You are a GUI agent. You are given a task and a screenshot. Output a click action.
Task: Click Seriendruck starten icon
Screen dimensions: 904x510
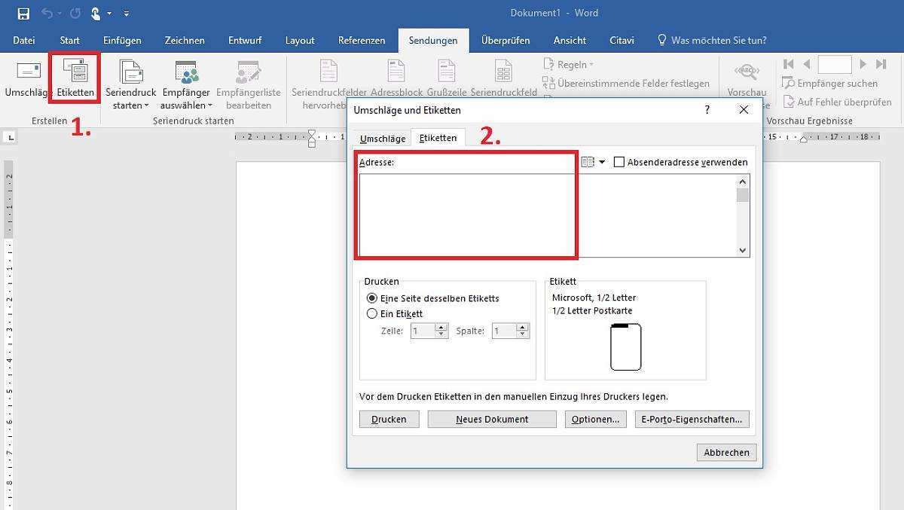point(130,72)
